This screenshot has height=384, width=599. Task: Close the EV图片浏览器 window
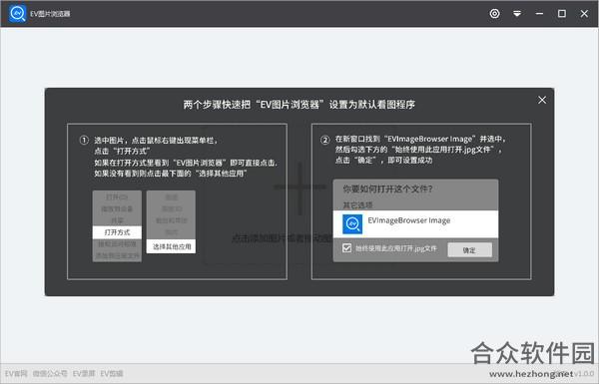pos(584,14)
